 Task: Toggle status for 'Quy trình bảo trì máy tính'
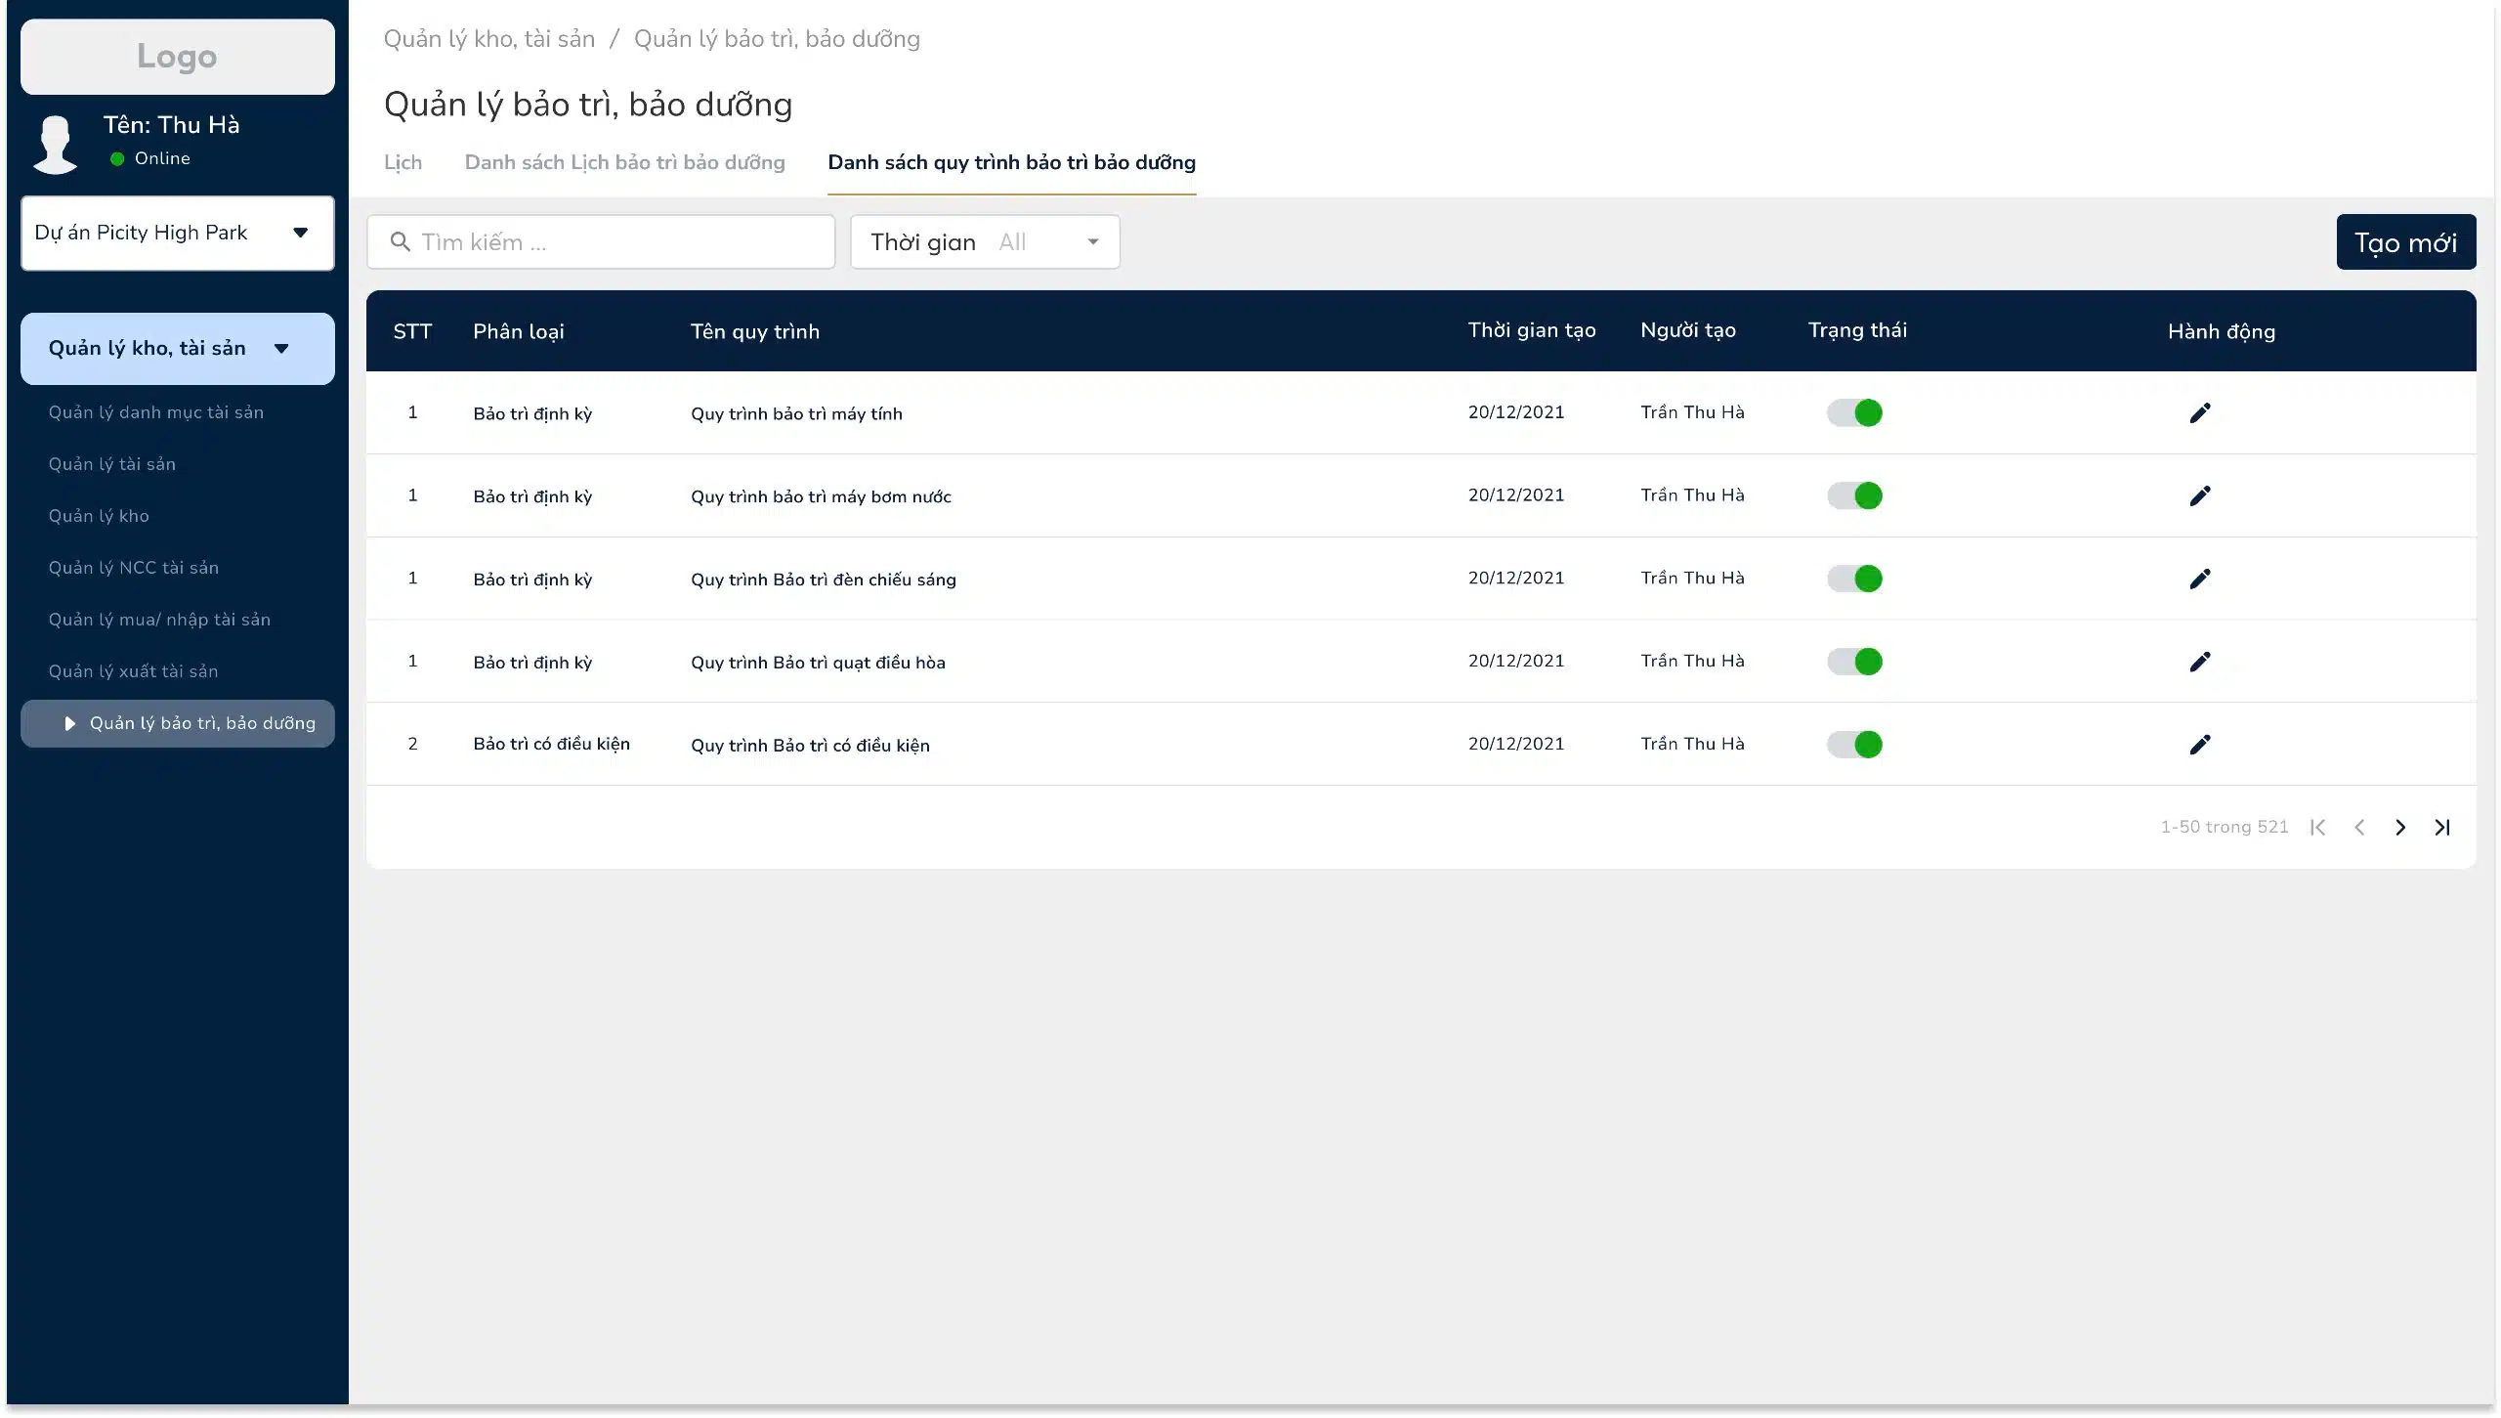coord(1854,413)
